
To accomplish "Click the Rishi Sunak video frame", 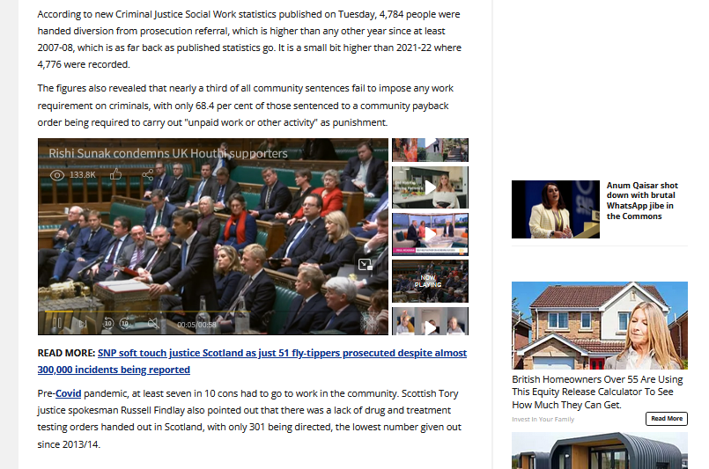I will click(213, 237).
